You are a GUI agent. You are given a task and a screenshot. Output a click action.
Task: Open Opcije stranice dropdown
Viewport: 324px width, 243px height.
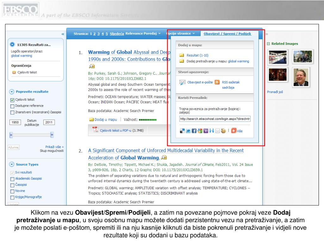(x=180, y=34)
